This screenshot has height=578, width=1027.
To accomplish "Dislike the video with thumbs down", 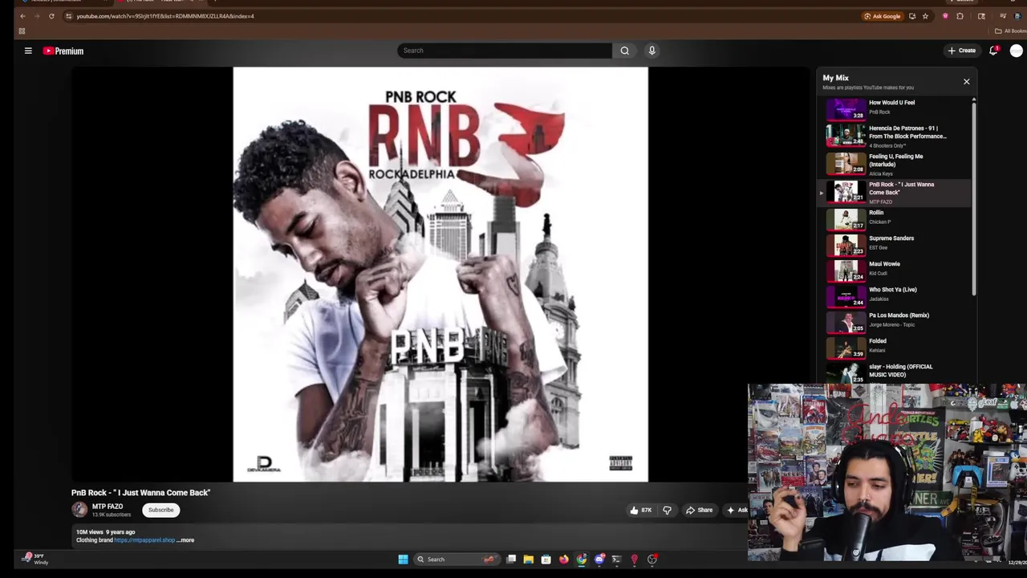I will coord(667,510).
